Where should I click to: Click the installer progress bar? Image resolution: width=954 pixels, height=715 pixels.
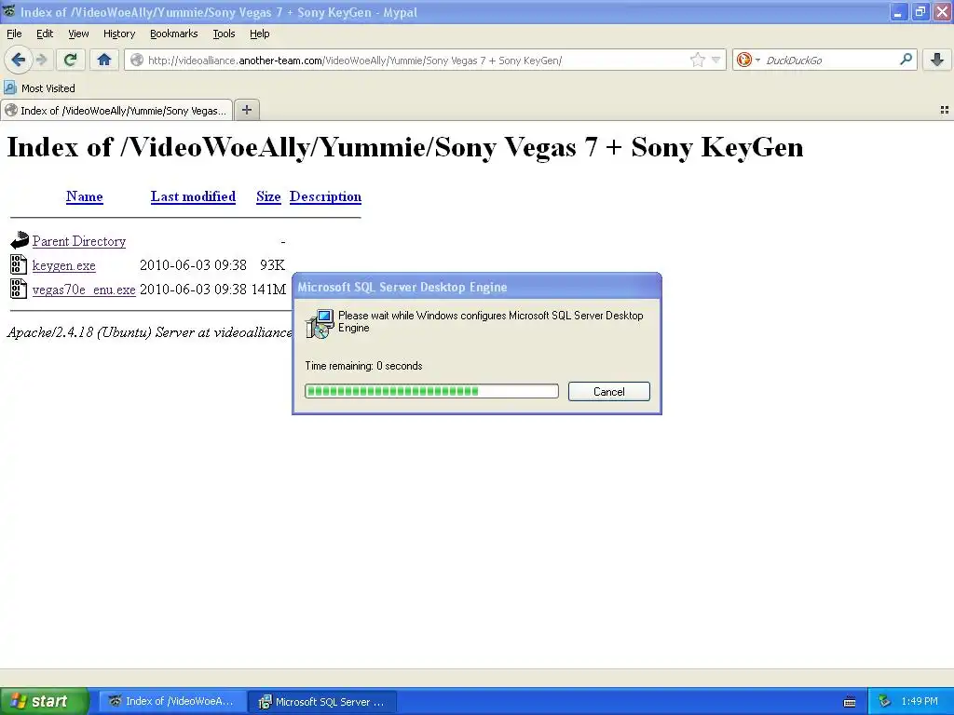pyautogui.click(x=431, y=391)
